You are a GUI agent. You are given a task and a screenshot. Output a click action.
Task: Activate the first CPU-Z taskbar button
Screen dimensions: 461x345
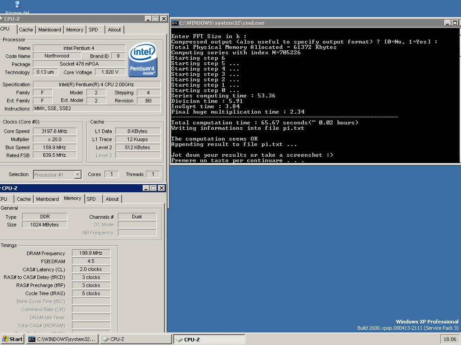click(136, 339)
